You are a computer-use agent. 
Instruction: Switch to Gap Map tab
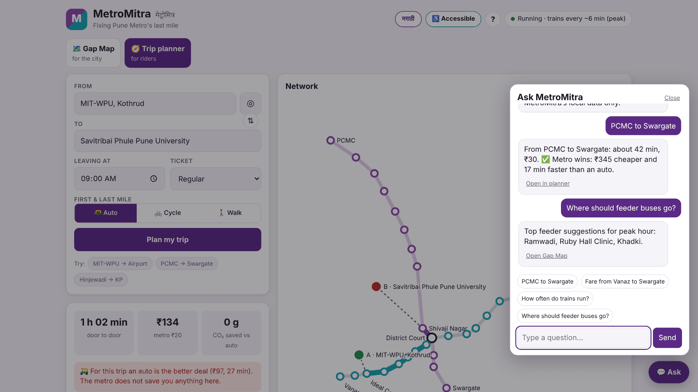coord(93,53)
